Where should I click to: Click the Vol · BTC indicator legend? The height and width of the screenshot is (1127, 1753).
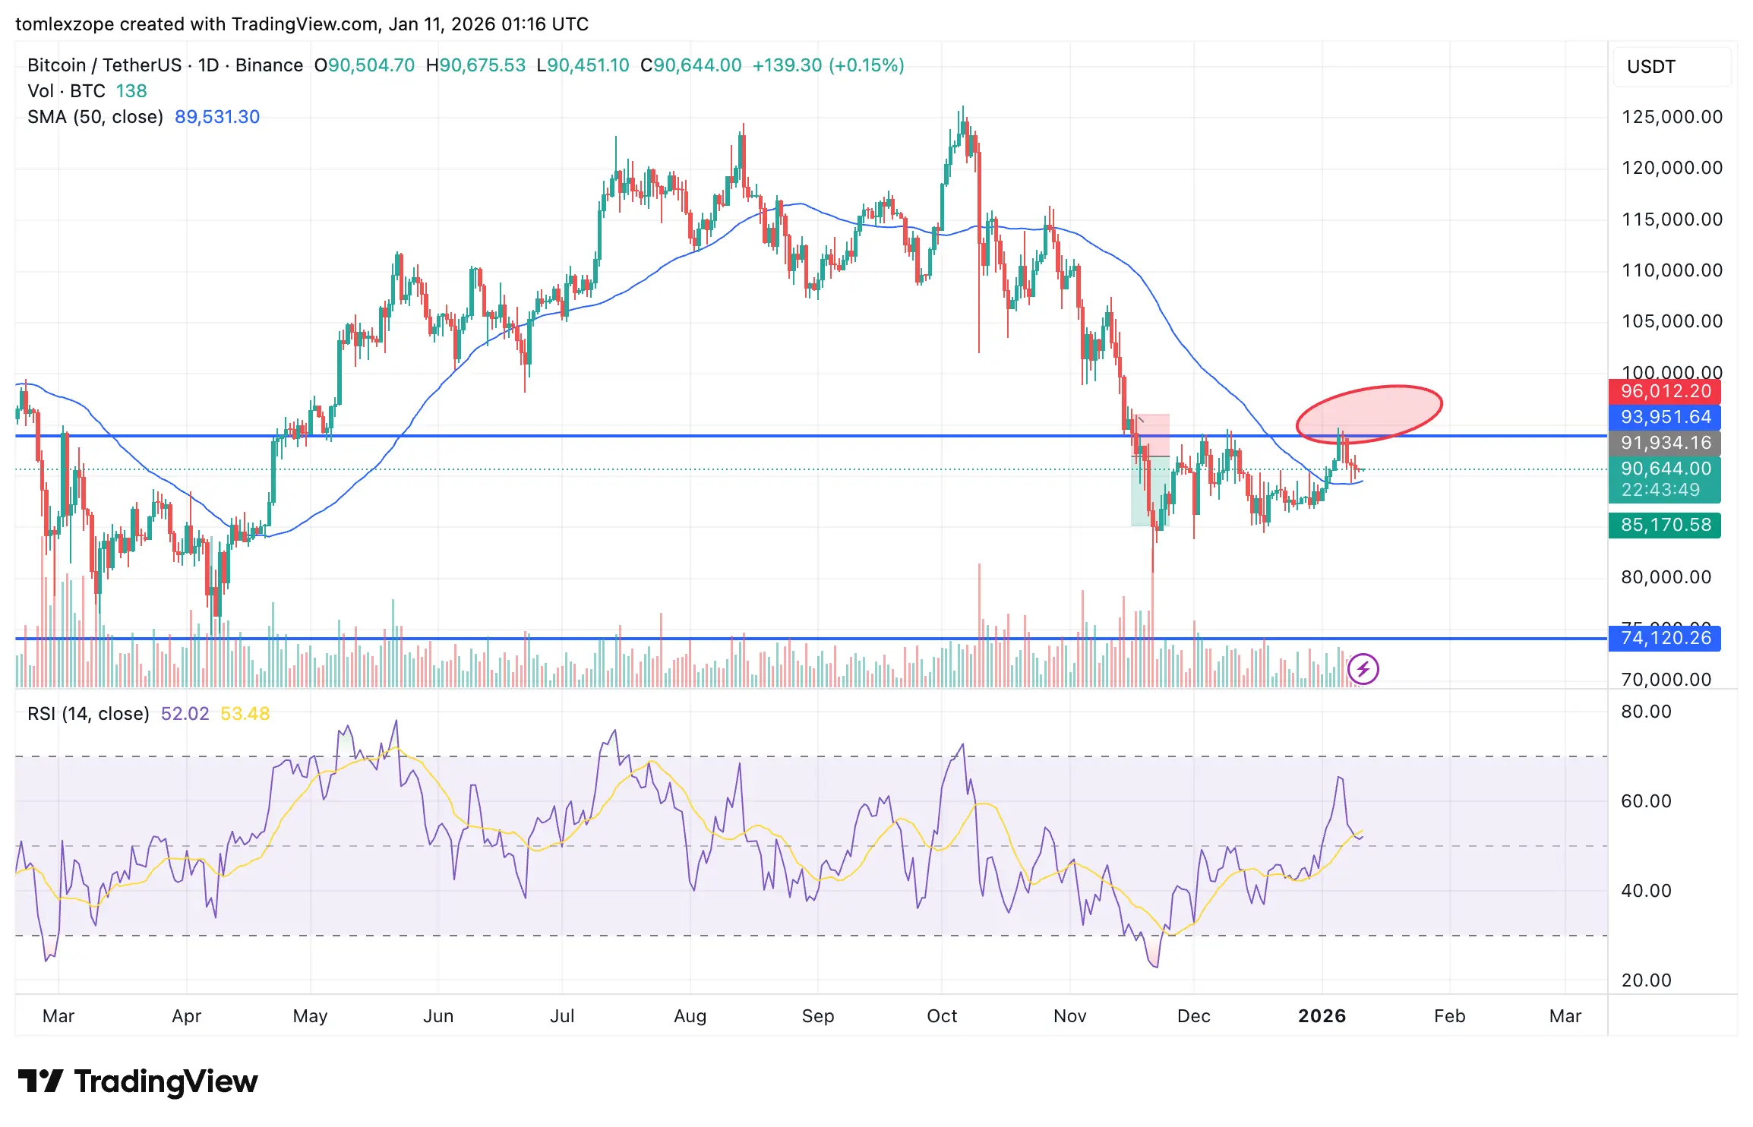(x=66, y=91)
